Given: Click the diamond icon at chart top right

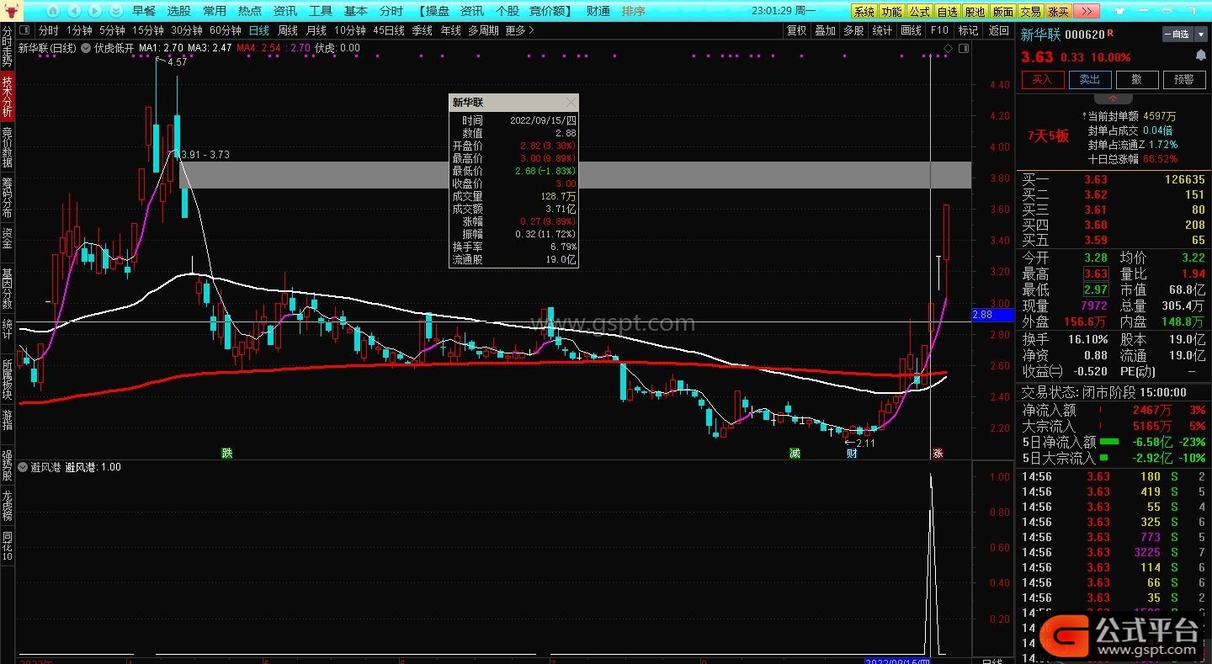Looking at the screenshot, I should point(948,49).
